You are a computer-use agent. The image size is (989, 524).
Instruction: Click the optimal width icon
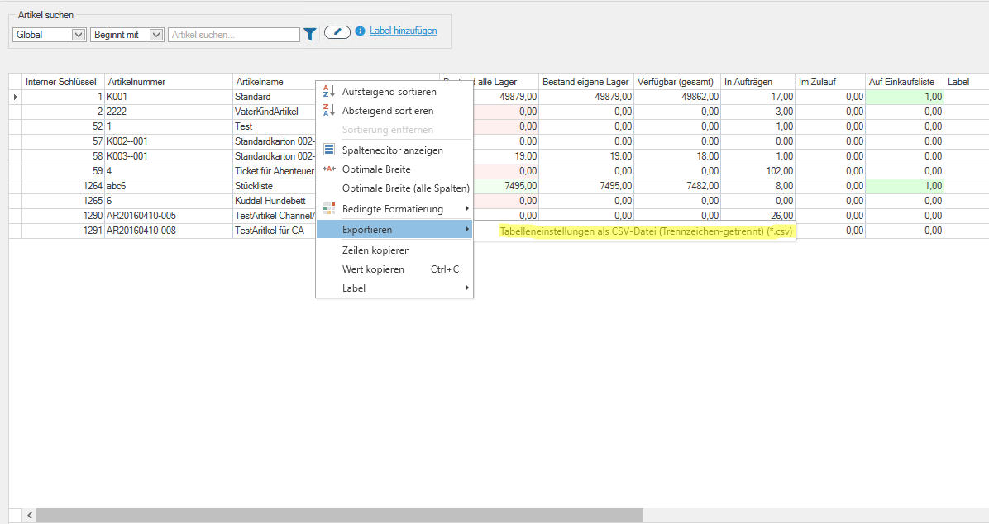pos(328,169)
